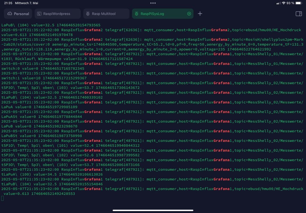Select the freq=50 field
The height and width of the screenshot is (213, 306).
(196, 44)
